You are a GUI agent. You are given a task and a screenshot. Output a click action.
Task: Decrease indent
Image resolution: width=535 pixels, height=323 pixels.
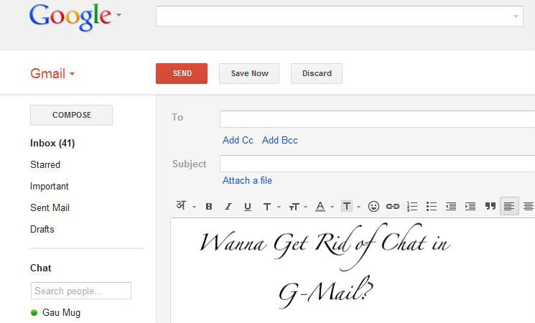point(451,206)
